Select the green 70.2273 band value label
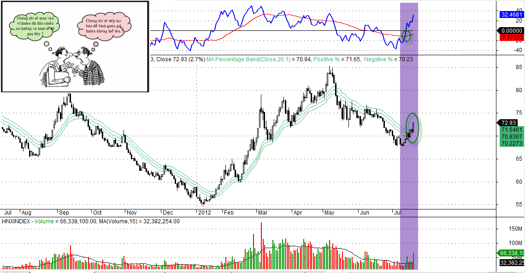 512,143
